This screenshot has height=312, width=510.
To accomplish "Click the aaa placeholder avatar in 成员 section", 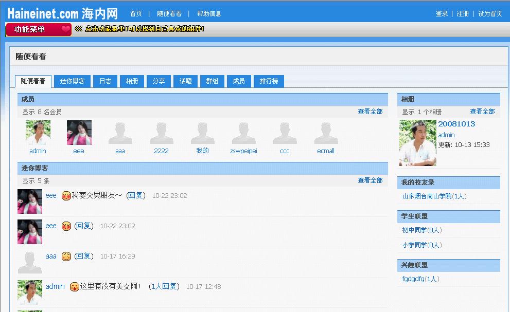I will tap(120, 133).
